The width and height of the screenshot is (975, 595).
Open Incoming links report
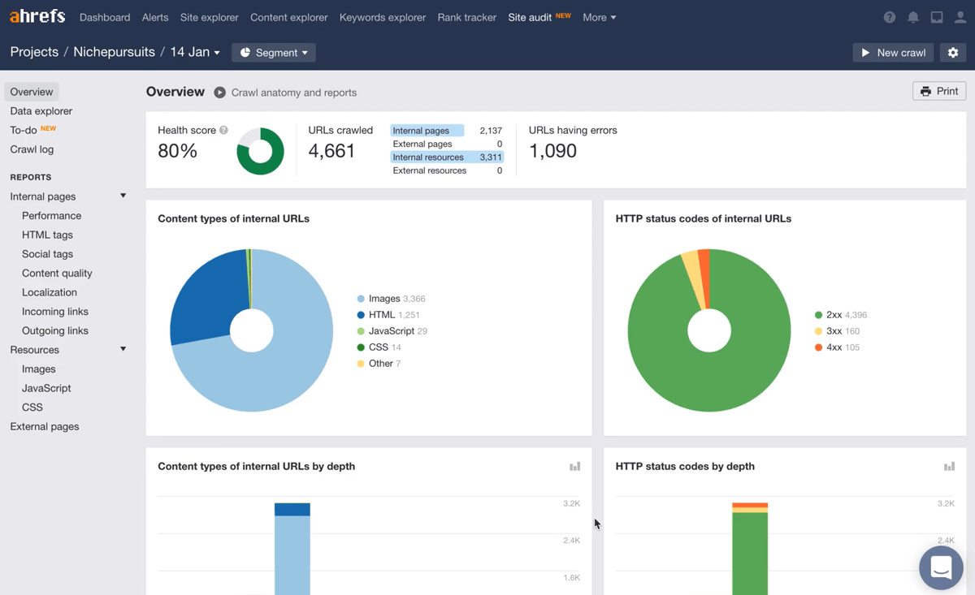pos(55,312)
